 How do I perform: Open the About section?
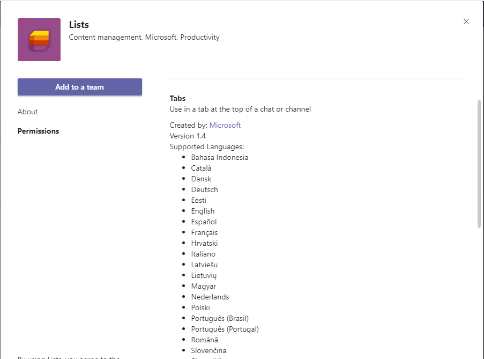(x=28, y=112)
